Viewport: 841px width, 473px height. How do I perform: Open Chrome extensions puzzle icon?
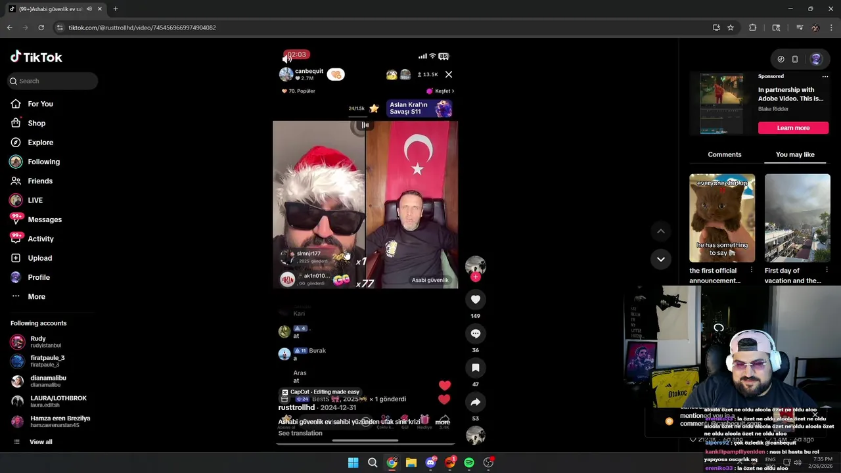753,28
